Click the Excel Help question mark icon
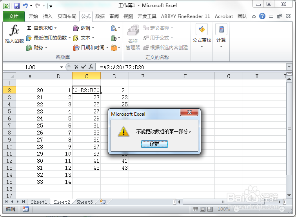This screenshot has height=217, width=296. pyautogui.click(x=262, y=16)
